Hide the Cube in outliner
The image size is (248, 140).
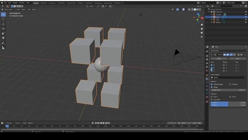(x=246, y=17)
